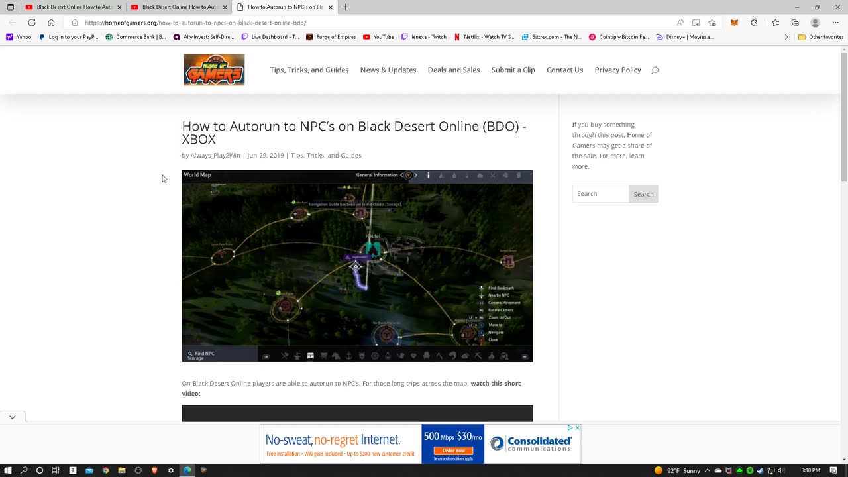Switch to first Black Desert Online YouTube tab

pyautogui.click(x=73, y=7)
